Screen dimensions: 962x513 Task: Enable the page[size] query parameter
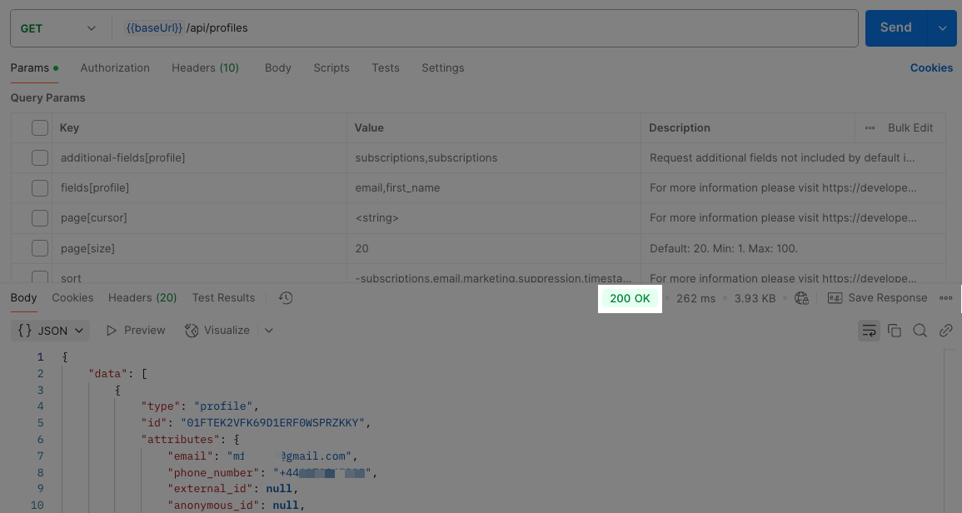coord(39,247)
